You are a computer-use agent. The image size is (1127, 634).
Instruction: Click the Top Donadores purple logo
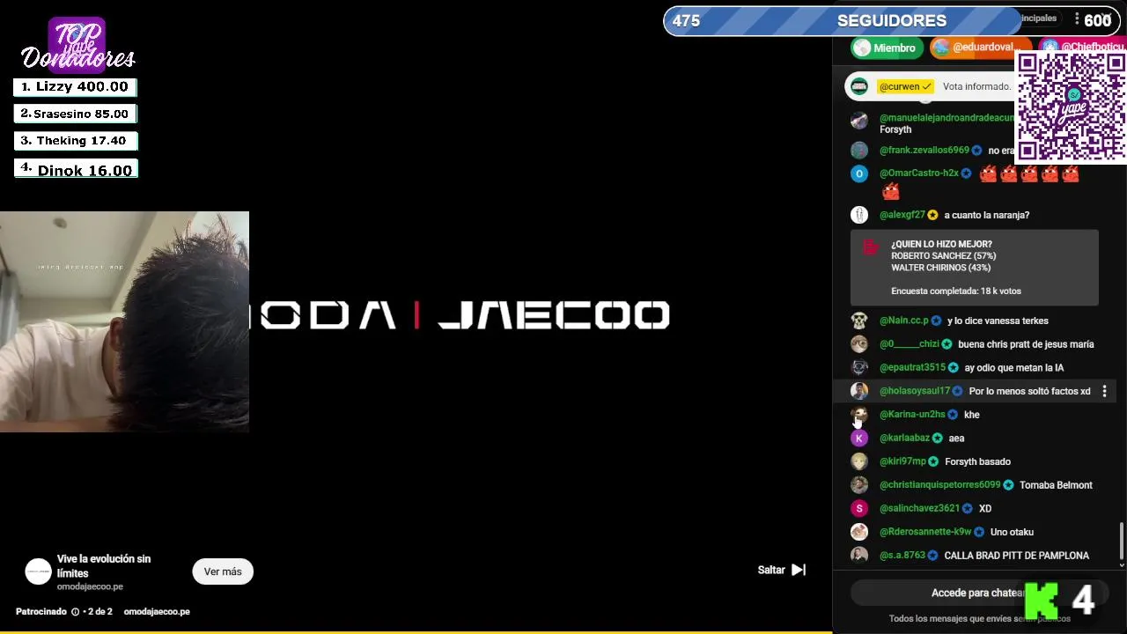coord(77,46)
